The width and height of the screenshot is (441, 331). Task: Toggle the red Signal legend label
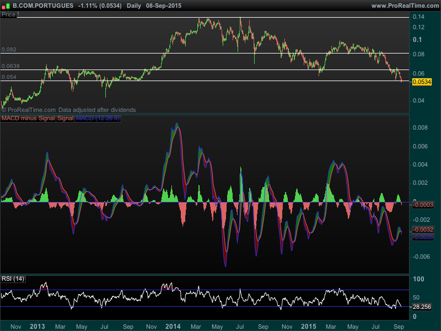(x=66, y=118)
